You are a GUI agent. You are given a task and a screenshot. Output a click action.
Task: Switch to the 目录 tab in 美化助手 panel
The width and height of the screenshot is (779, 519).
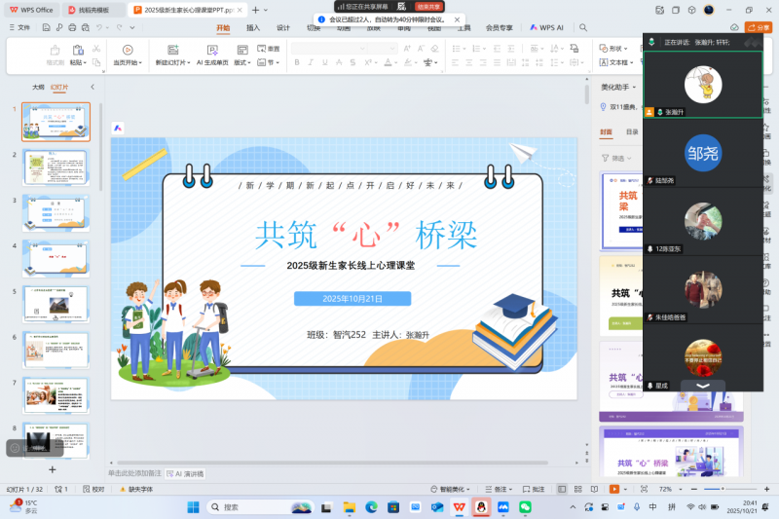coord(632,131)
